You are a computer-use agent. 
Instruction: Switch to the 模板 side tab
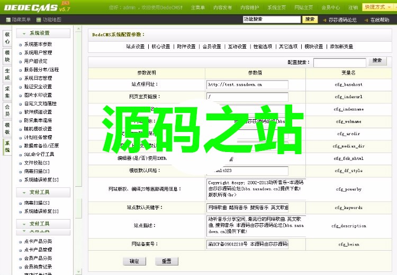click(x=7, y=129)
